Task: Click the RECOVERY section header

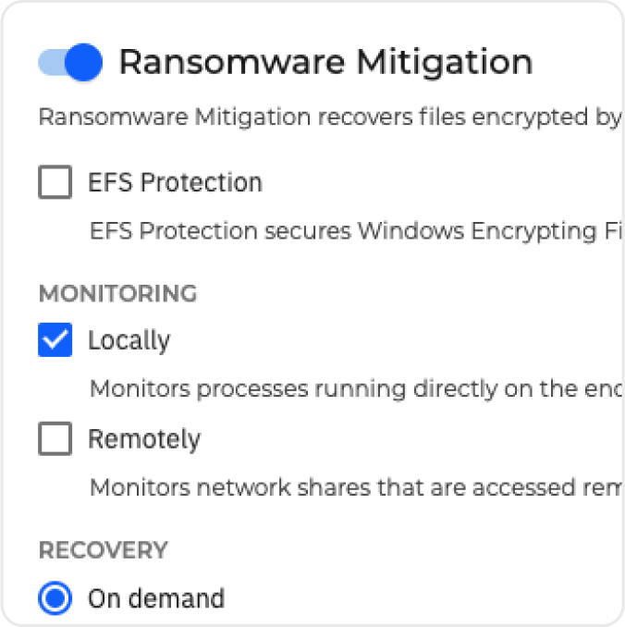Action: [x=103, y=550]
